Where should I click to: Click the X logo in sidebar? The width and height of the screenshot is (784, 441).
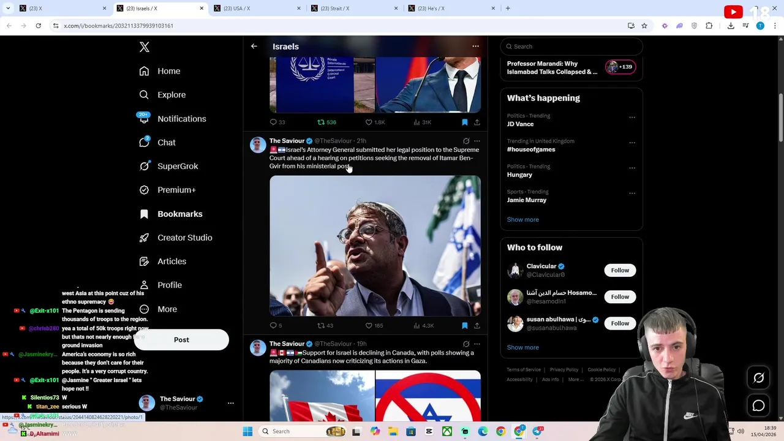(144, 47)
